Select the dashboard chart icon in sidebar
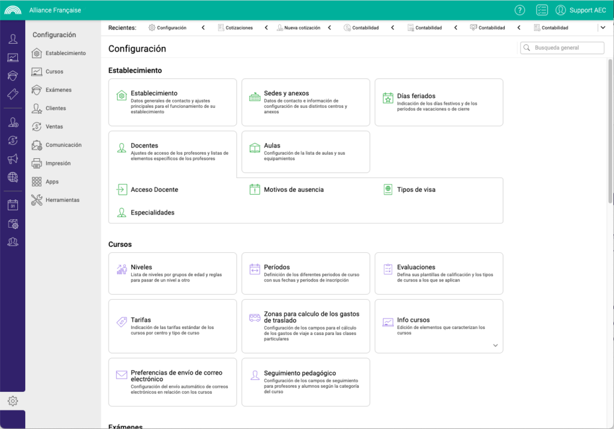Screen dimensions: 614x429 click(x=13, y=57)
